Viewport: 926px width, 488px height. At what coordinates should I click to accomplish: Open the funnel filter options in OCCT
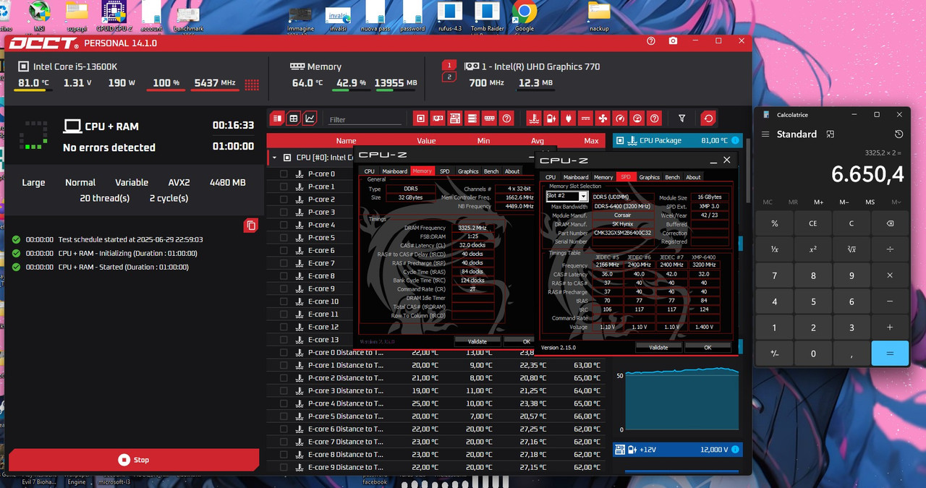coord(681,119)
